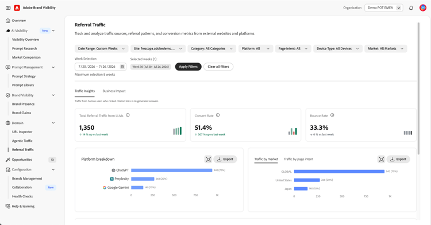
Task: Switch to the Traffic Insights tab
Action: (84, 91)
